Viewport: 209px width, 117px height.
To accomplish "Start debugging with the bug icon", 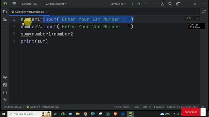I will (139, 4).
